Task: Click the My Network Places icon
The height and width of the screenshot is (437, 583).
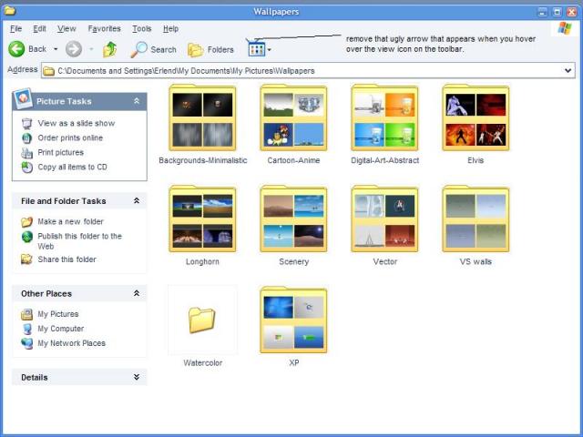Action: 26,343
